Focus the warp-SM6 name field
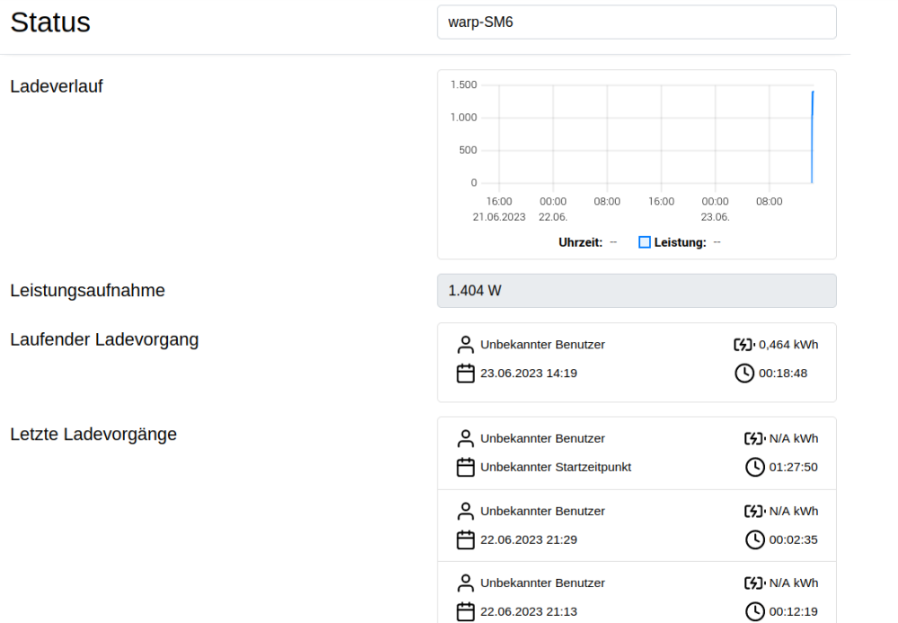This screenshot has height=623, width=898. 636,22
